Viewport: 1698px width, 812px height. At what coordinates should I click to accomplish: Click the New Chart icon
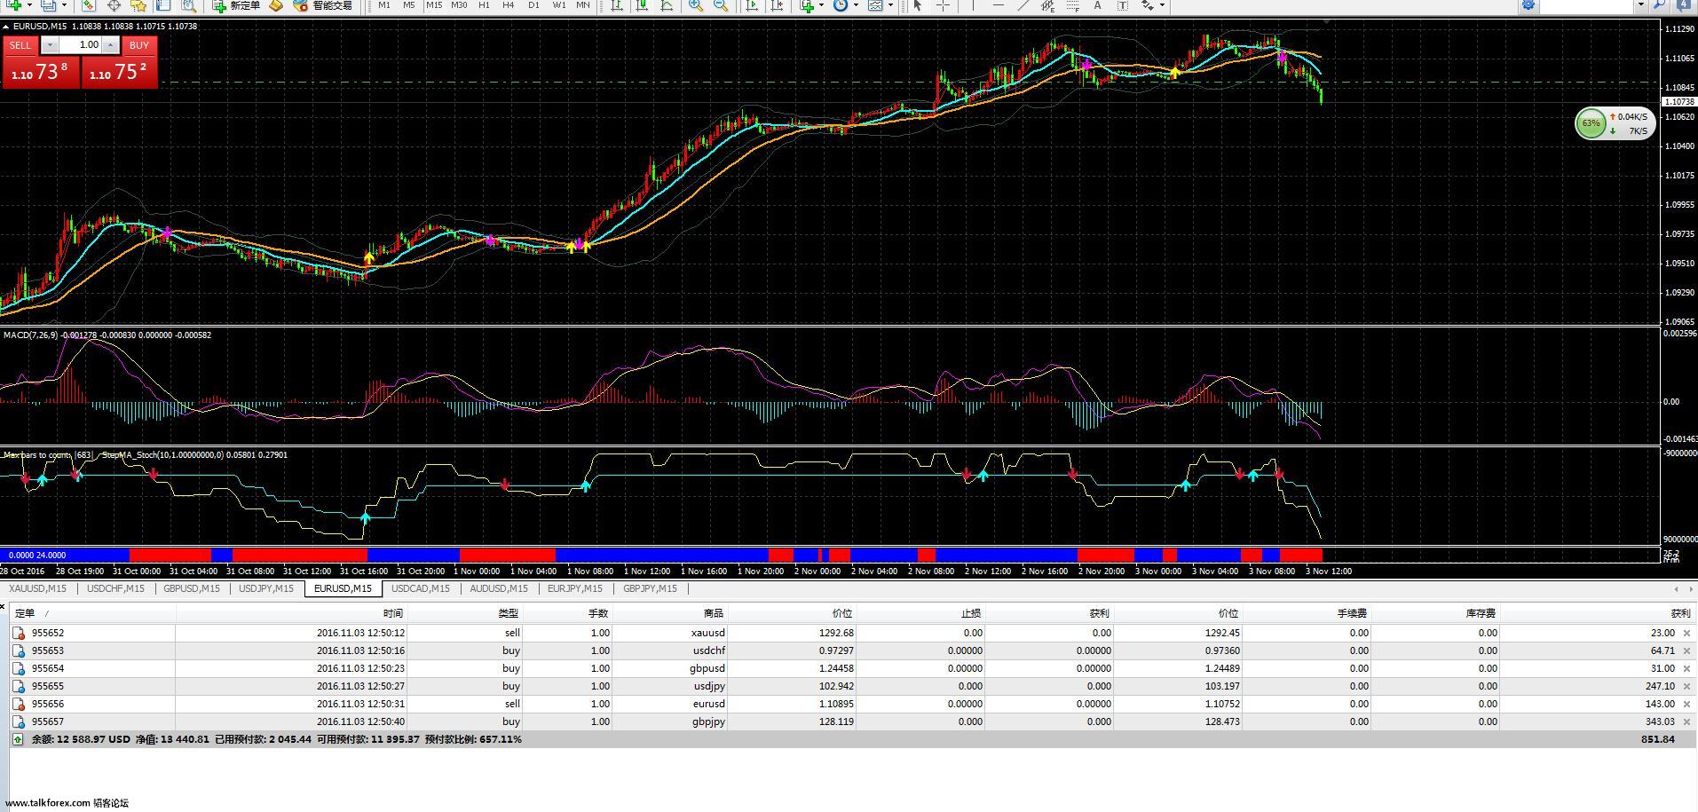pyautogui.click(x=13, y=4)
